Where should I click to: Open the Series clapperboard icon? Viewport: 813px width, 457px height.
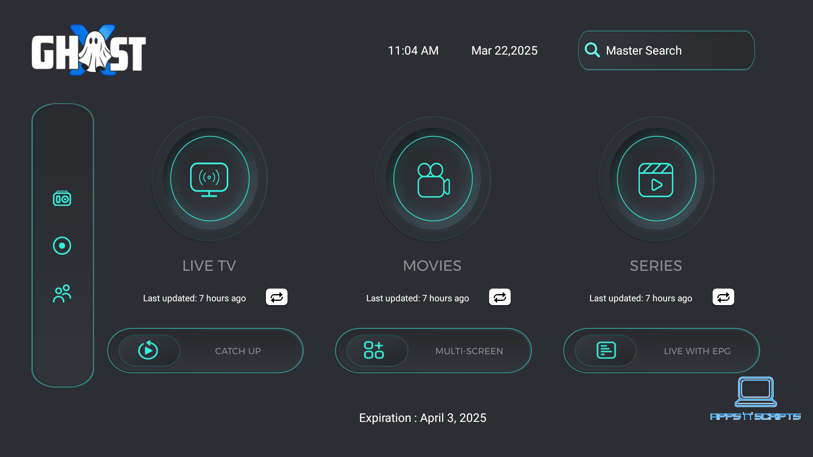656,179
